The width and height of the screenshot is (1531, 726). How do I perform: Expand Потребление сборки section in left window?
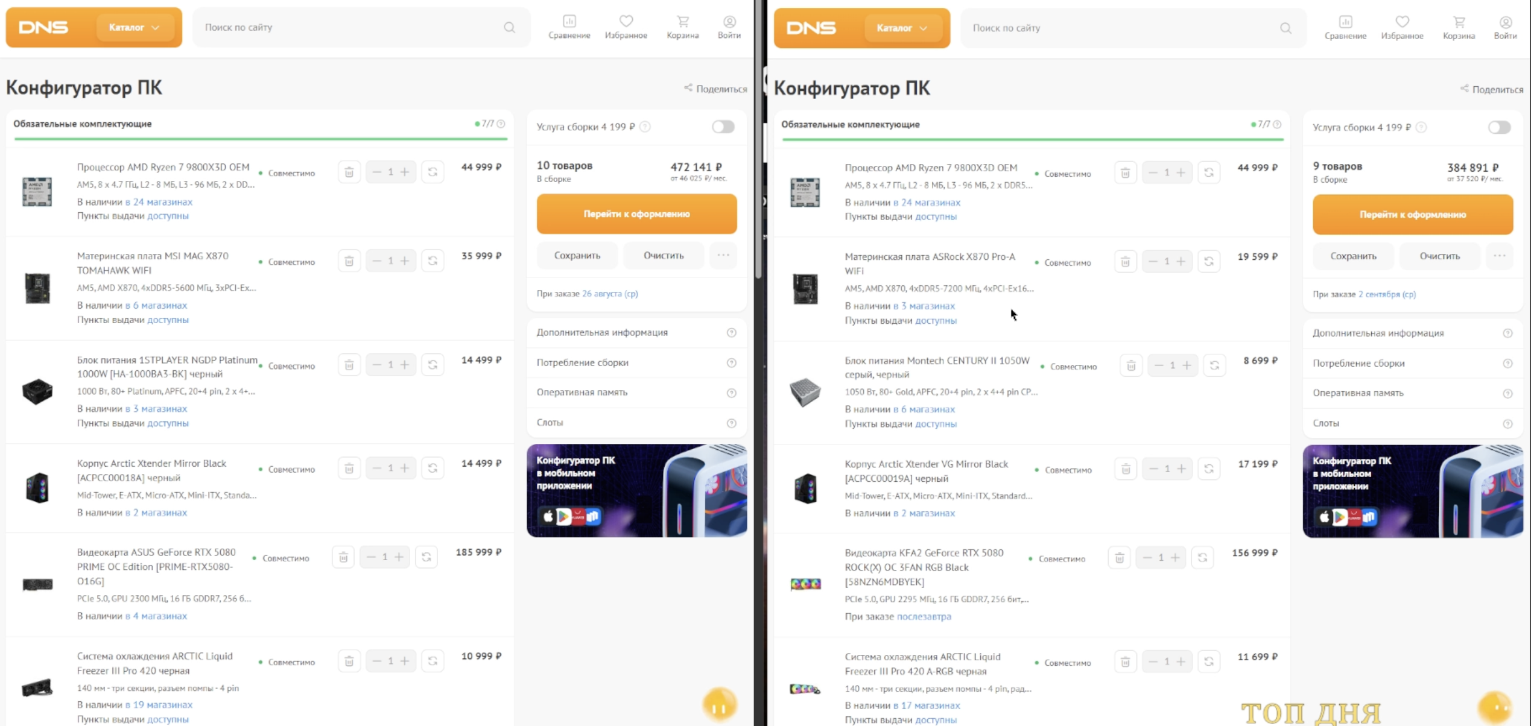(636, 362)
